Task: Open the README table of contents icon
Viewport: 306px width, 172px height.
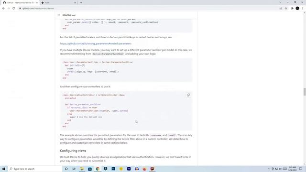Action: click(59, 15)
